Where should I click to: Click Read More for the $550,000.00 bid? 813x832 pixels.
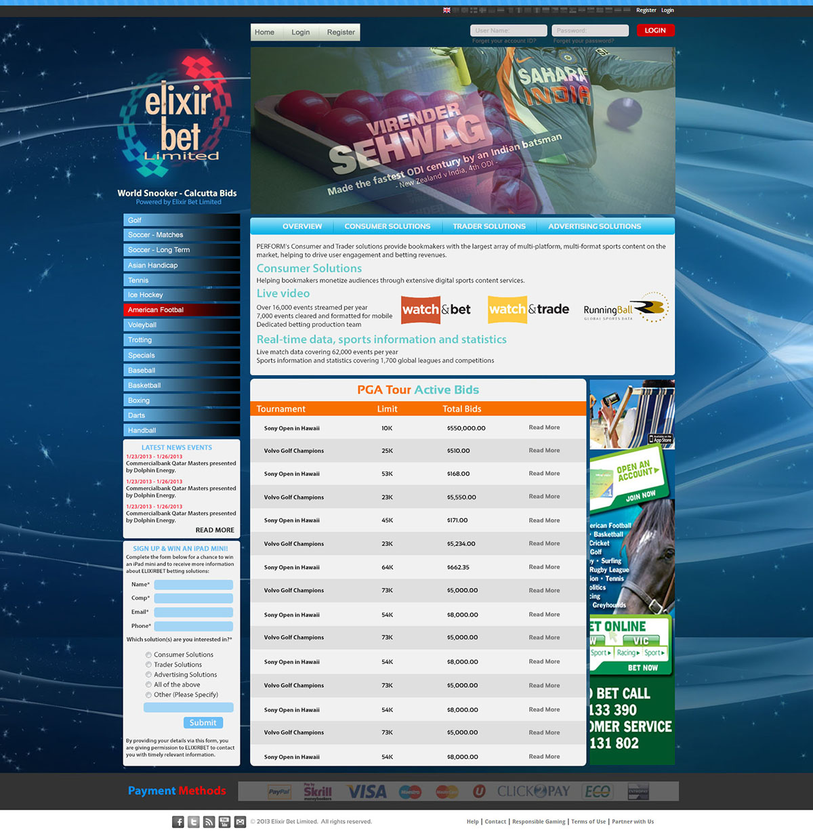click(x=544, y=428)
